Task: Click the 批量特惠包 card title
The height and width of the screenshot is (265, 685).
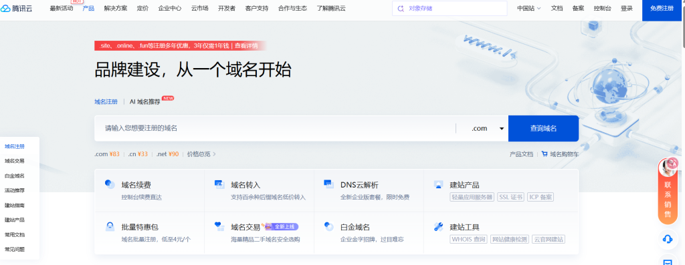Action: point(140,227)
